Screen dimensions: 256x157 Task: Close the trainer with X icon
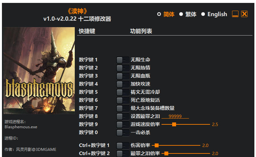coord(244,14)
